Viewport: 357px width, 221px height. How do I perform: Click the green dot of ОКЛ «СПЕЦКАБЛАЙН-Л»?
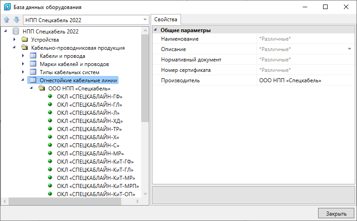tap(50, 113)
